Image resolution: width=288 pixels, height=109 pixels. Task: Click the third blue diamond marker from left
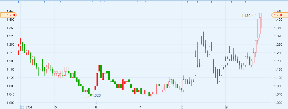coord(61,2)
